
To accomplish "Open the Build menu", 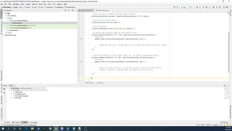I will pos(41,4).
